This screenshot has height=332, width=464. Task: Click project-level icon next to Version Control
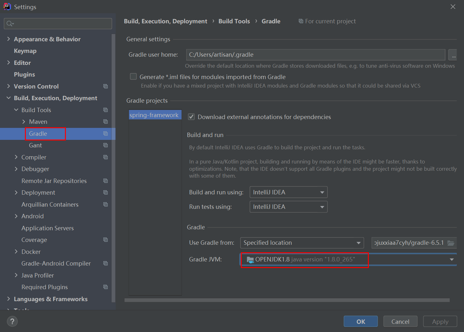106,86
